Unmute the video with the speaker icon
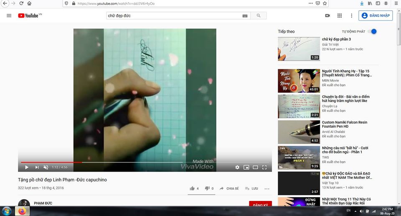 46,167
